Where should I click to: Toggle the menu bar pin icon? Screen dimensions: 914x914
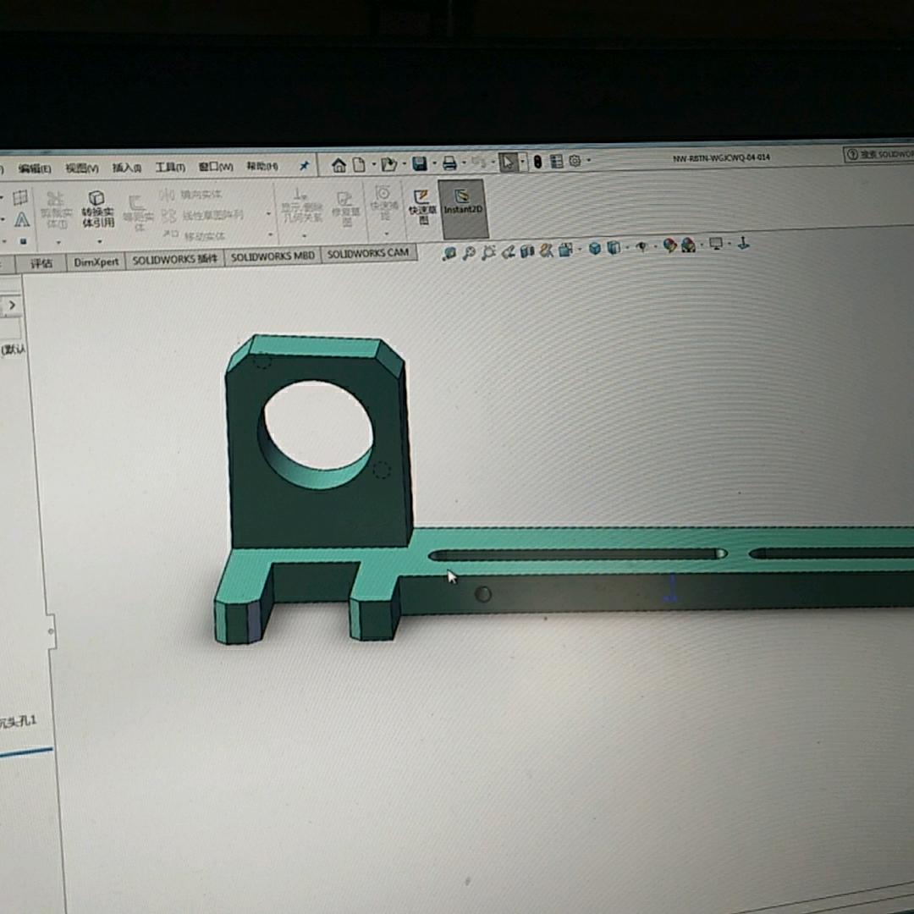[x=304, y=166]
